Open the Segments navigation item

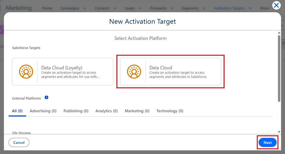click(x=190, y=8)
